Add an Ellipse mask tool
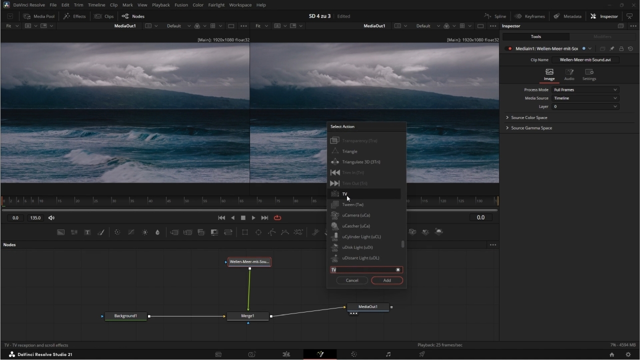Viewport: 640px width, 360px height. (x=258, y=232)
